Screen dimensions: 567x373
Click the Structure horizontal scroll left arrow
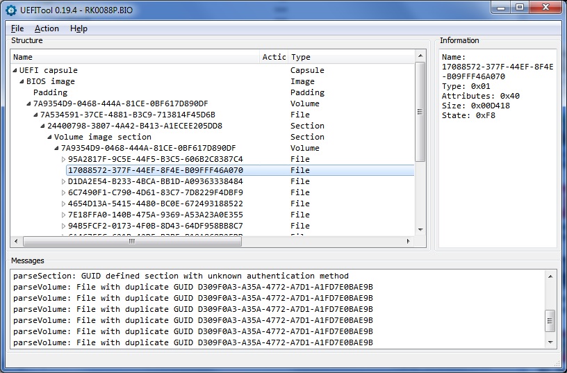16,241
